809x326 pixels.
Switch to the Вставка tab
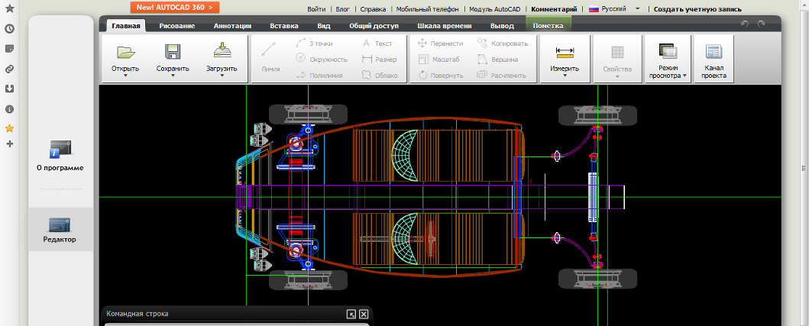[284, 26]
